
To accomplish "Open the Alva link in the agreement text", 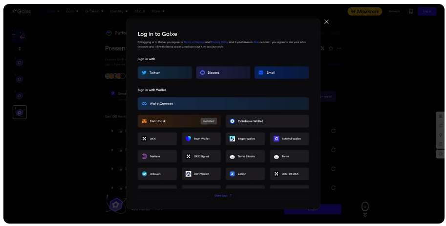I will 256,42.
